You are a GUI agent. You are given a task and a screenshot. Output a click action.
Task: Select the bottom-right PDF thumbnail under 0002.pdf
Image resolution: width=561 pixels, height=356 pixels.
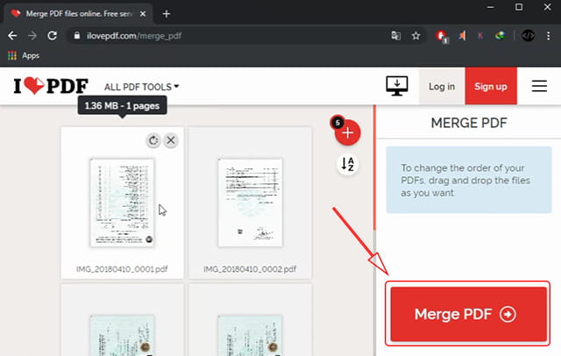point(250,335)
